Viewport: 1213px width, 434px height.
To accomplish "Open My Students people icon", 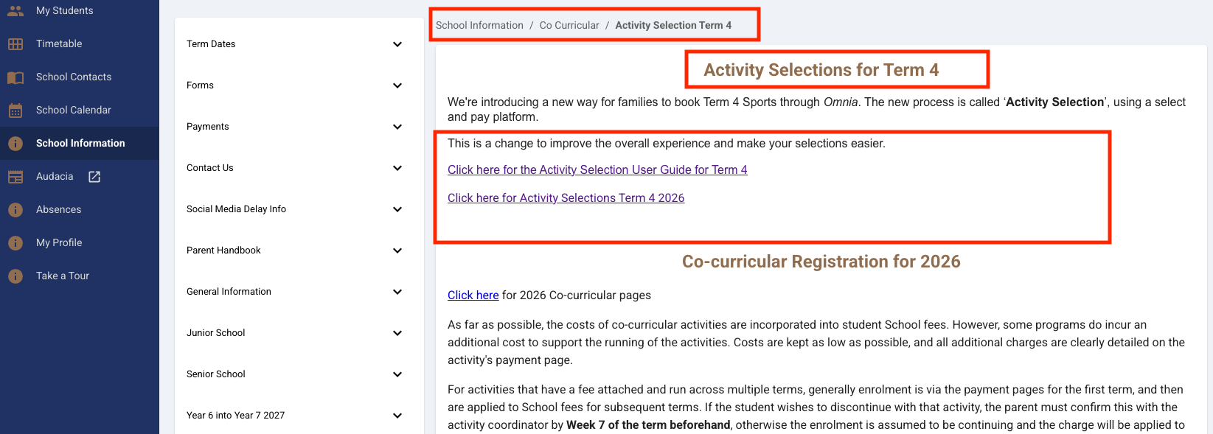I will [15, 10].
